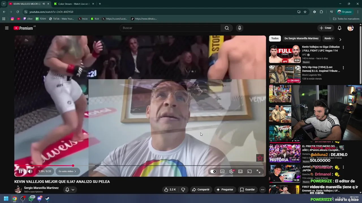The image size is (362, 203).
Task: Open the Extensions puzzle icon
Action: (321, 12)
